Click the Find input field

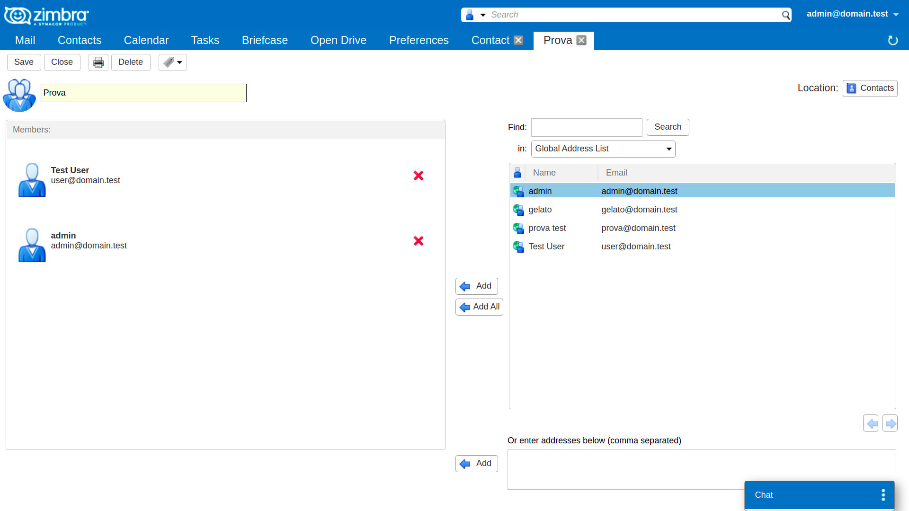pyautogui.click(x=586, y=127)
